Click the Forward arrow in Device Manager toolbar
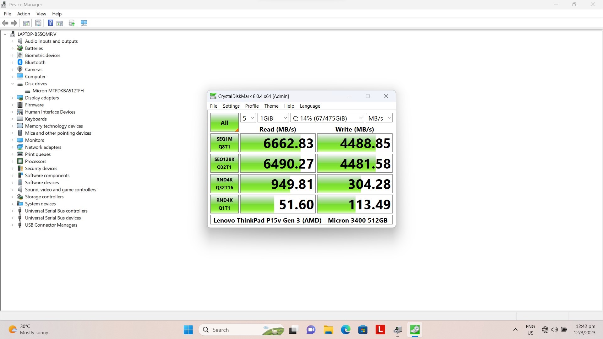Screen dimensions: 603x339 [x=14, y=23]
